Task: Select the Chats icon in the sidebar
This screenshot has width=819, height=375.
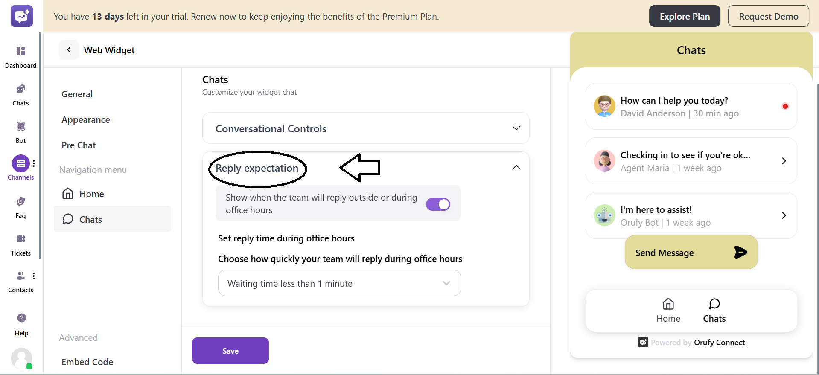Action: coord(20,94)
